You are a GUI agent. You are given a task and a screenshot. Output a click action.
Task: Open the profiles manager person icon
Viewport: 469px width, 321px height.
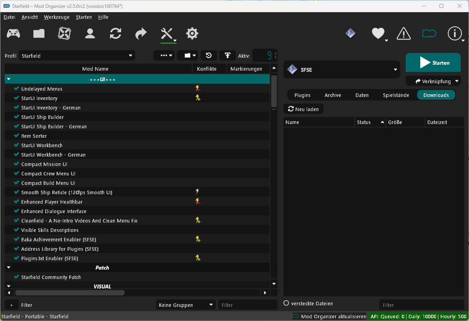coord(90,33)
